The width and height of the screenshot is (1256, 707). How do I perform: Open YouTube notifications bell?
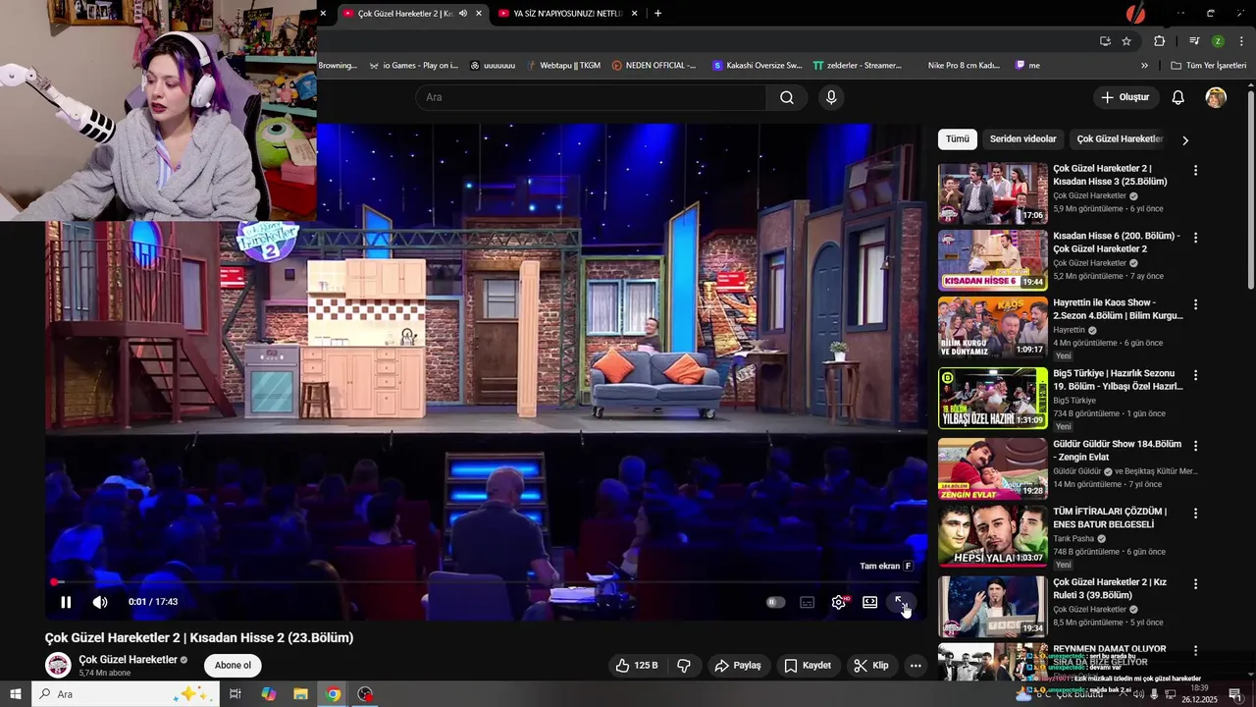(1178, 97)
